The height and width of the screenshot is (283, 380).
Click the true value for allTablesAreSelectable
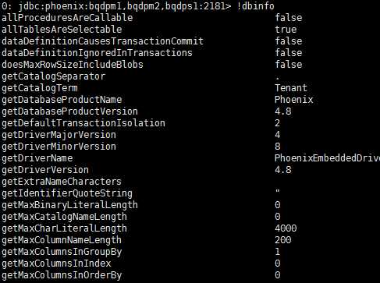(286, 30)
